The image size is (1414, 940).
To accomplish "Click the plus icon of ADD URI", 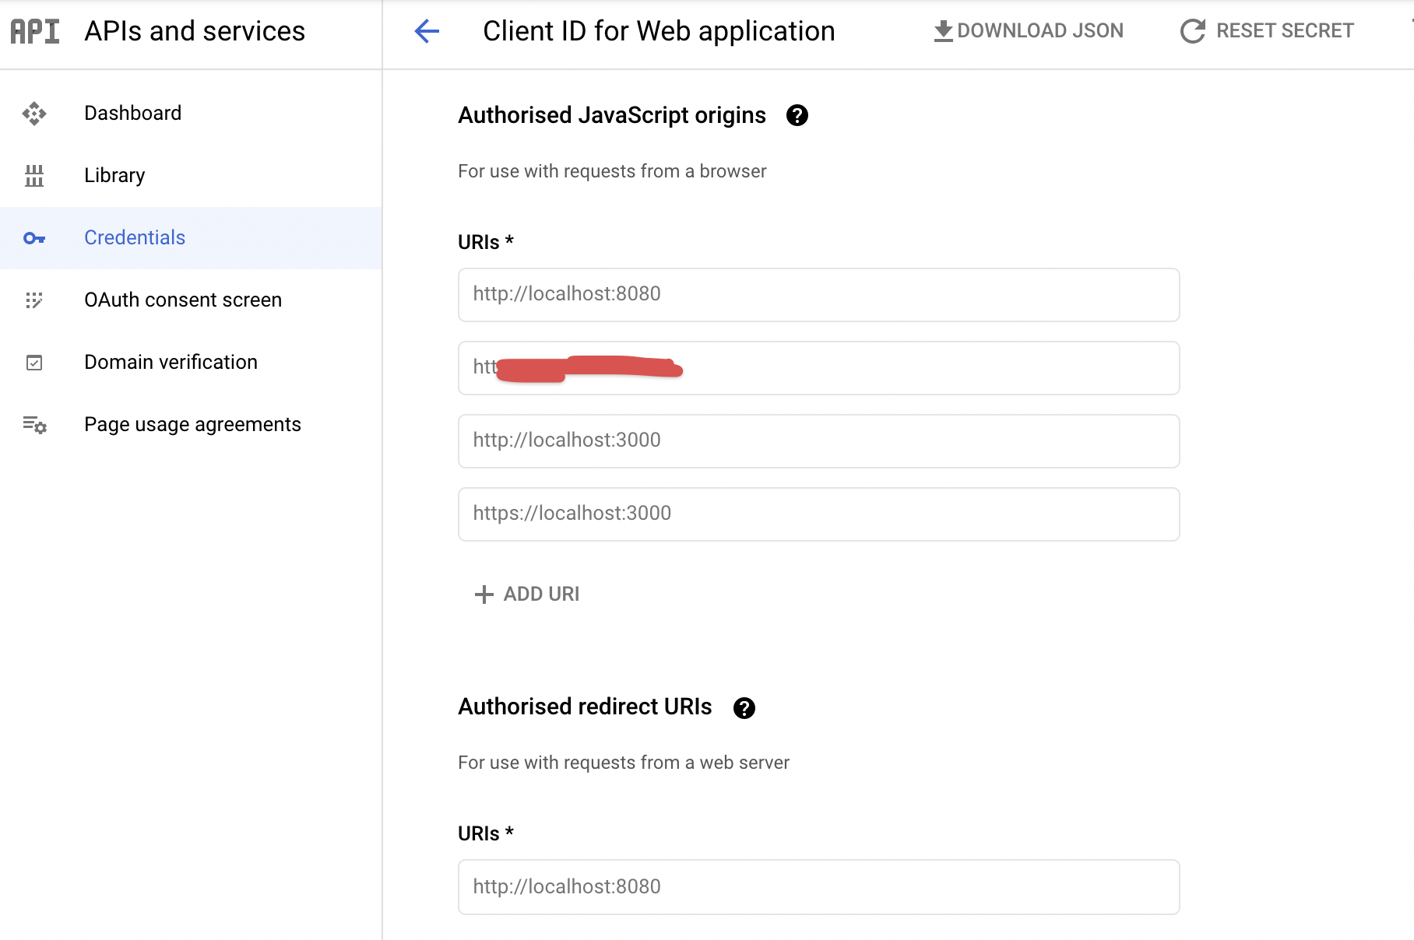I will (484, 595).
